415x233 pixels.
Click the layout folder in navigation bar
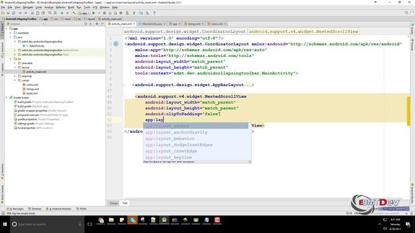tap(89, 19)
